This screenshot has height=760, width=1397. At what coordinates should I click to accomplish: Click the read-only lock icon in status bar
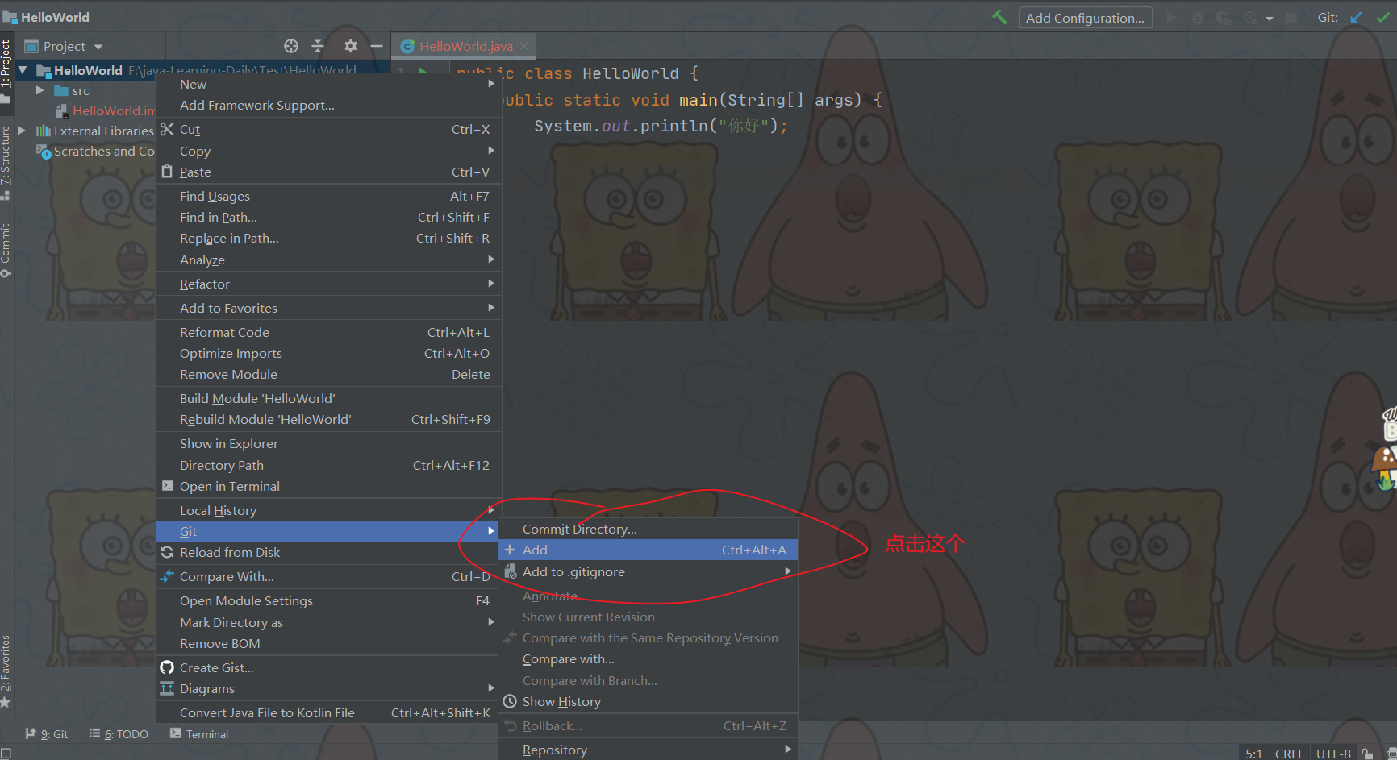(x=1367, y=754)
